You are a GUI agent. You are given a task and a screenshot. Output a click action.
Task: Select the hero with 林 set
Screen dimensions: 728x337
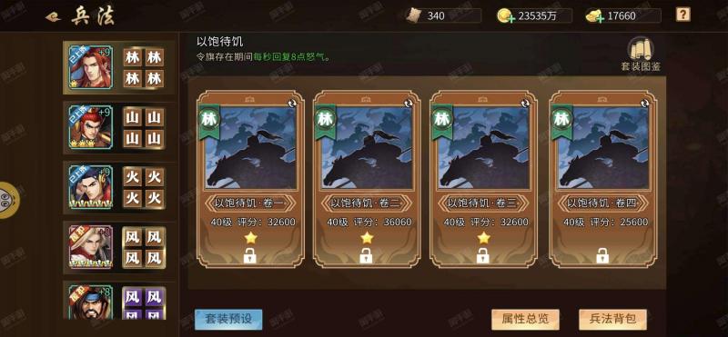tap(90, 68)
